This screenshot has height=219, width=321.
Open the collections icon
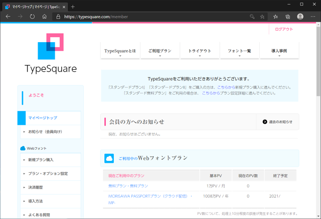[288, 17]
